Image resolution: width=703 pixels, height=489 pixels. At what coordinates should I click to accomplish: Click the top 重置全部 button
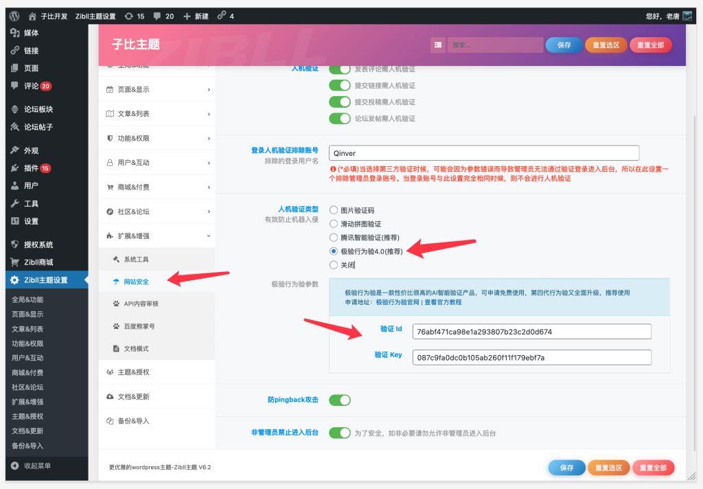coord(651,45)
